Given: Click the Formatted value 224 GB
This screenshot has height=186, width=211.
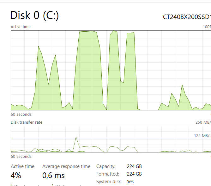Looking at the screenshot, I should [134, 174].
